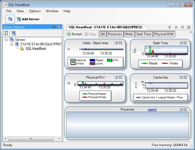
Task: Collapse the Servers tree node
Action: 6,40
